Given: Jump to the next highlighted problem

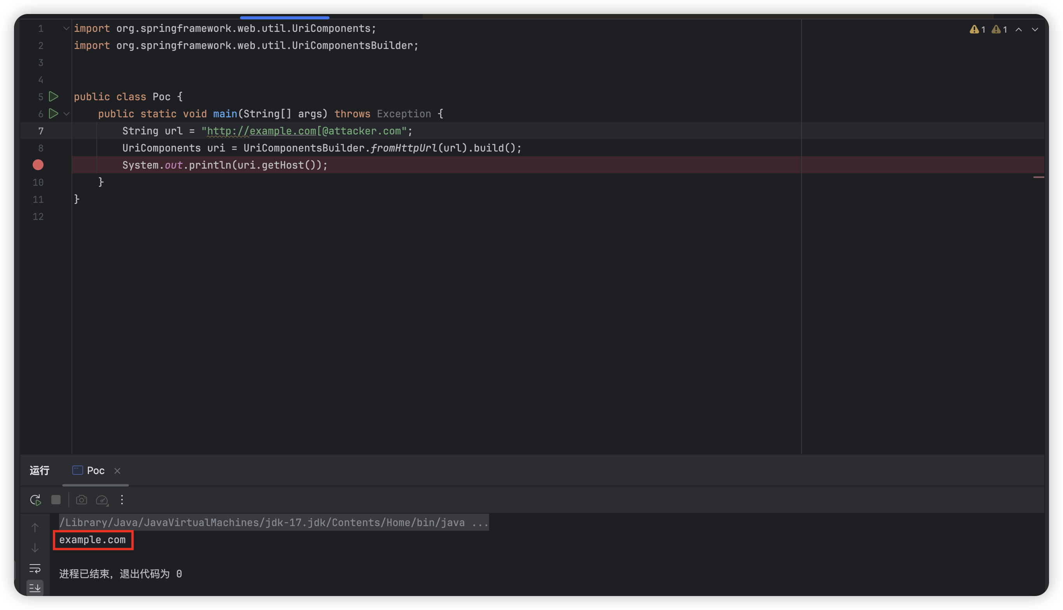Looking at the screenshot, I should (x=1035, y=29).
